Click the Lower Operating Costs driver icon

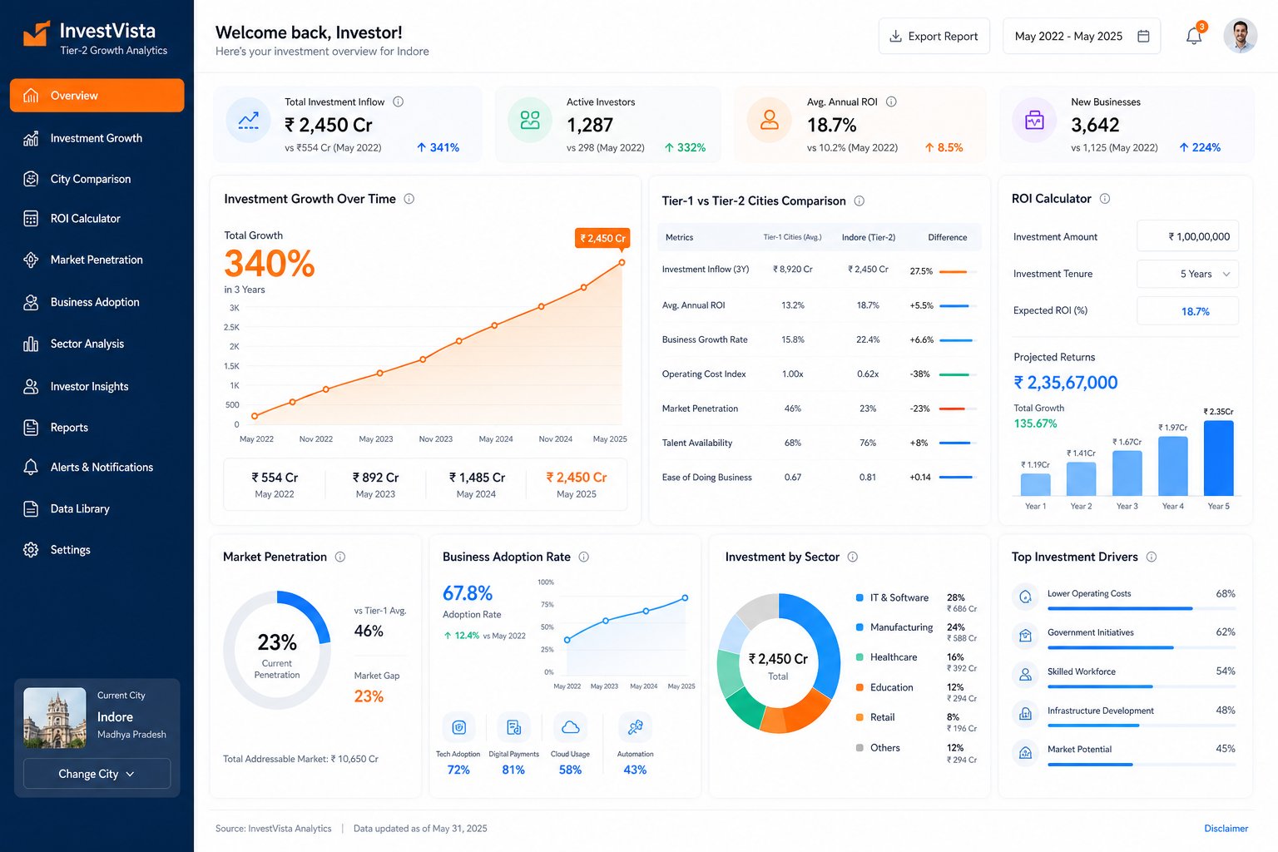[x=1025, y=597]
